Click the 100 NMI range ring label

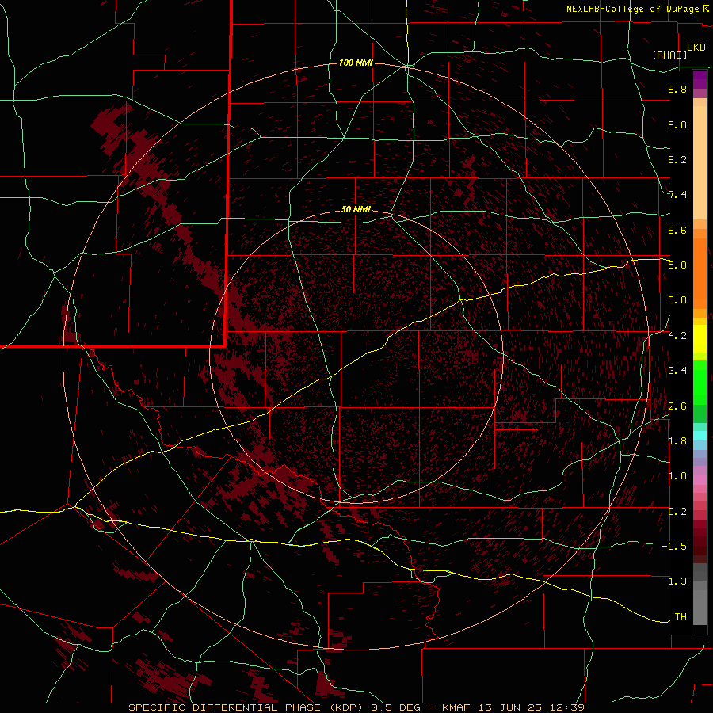click(356, 63)
